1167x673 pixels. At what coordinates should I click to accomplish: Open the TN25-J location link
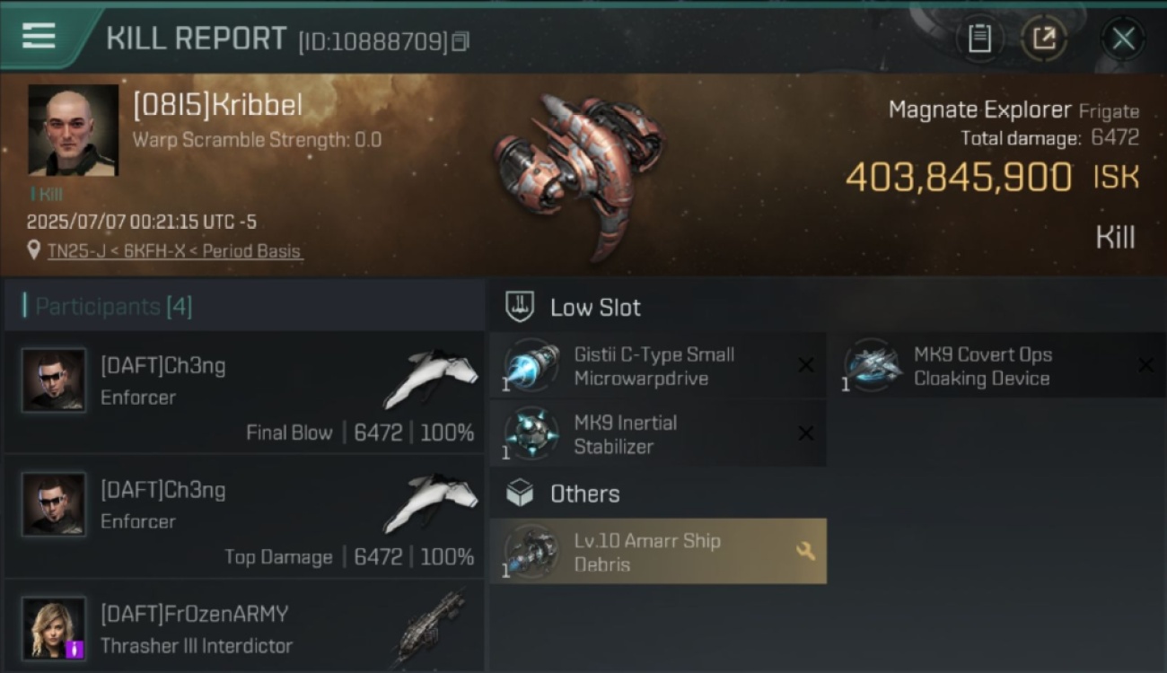tap(175, 251)
